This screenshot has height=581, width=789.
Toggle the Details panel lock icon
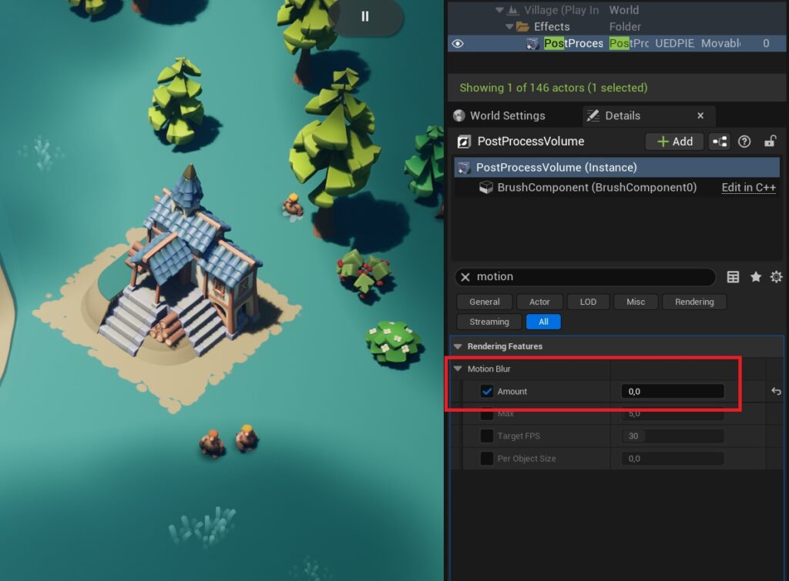coord(770,142)
